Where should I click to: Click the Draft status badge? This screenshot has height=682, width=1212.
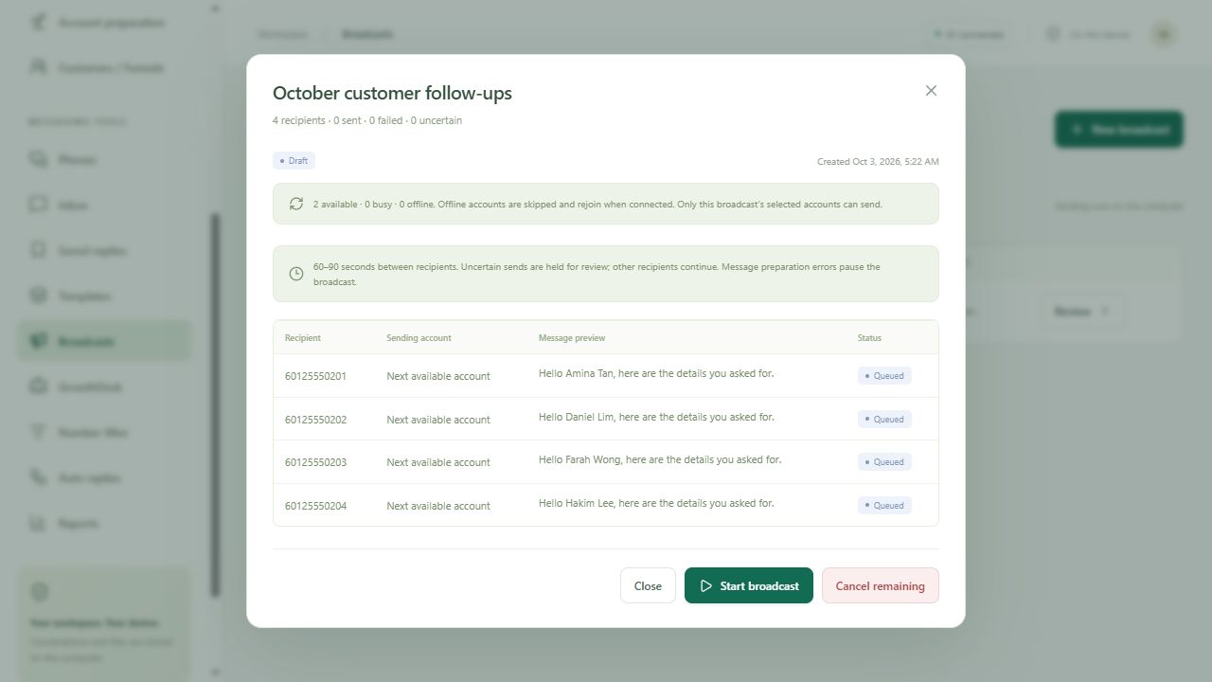[x=294, y=161]
